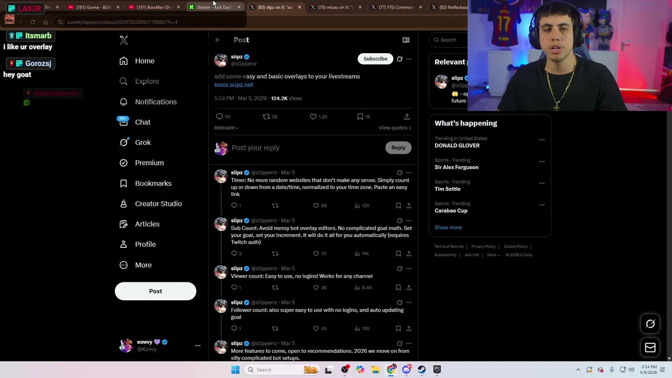Click reply icon with 70 on main post
672x378 pixels.
(x=223, y=117)
